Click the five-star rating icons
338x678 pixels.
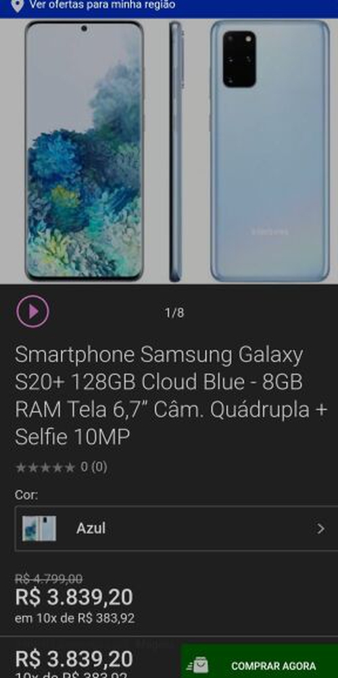[x=45, y=468]
